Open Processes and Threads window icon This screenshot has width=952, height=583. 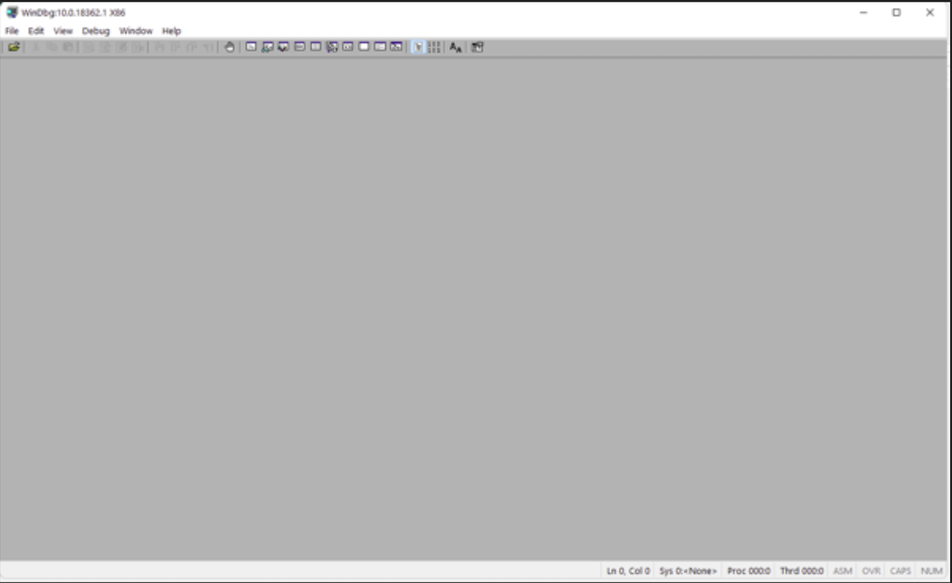click(380, 47)
